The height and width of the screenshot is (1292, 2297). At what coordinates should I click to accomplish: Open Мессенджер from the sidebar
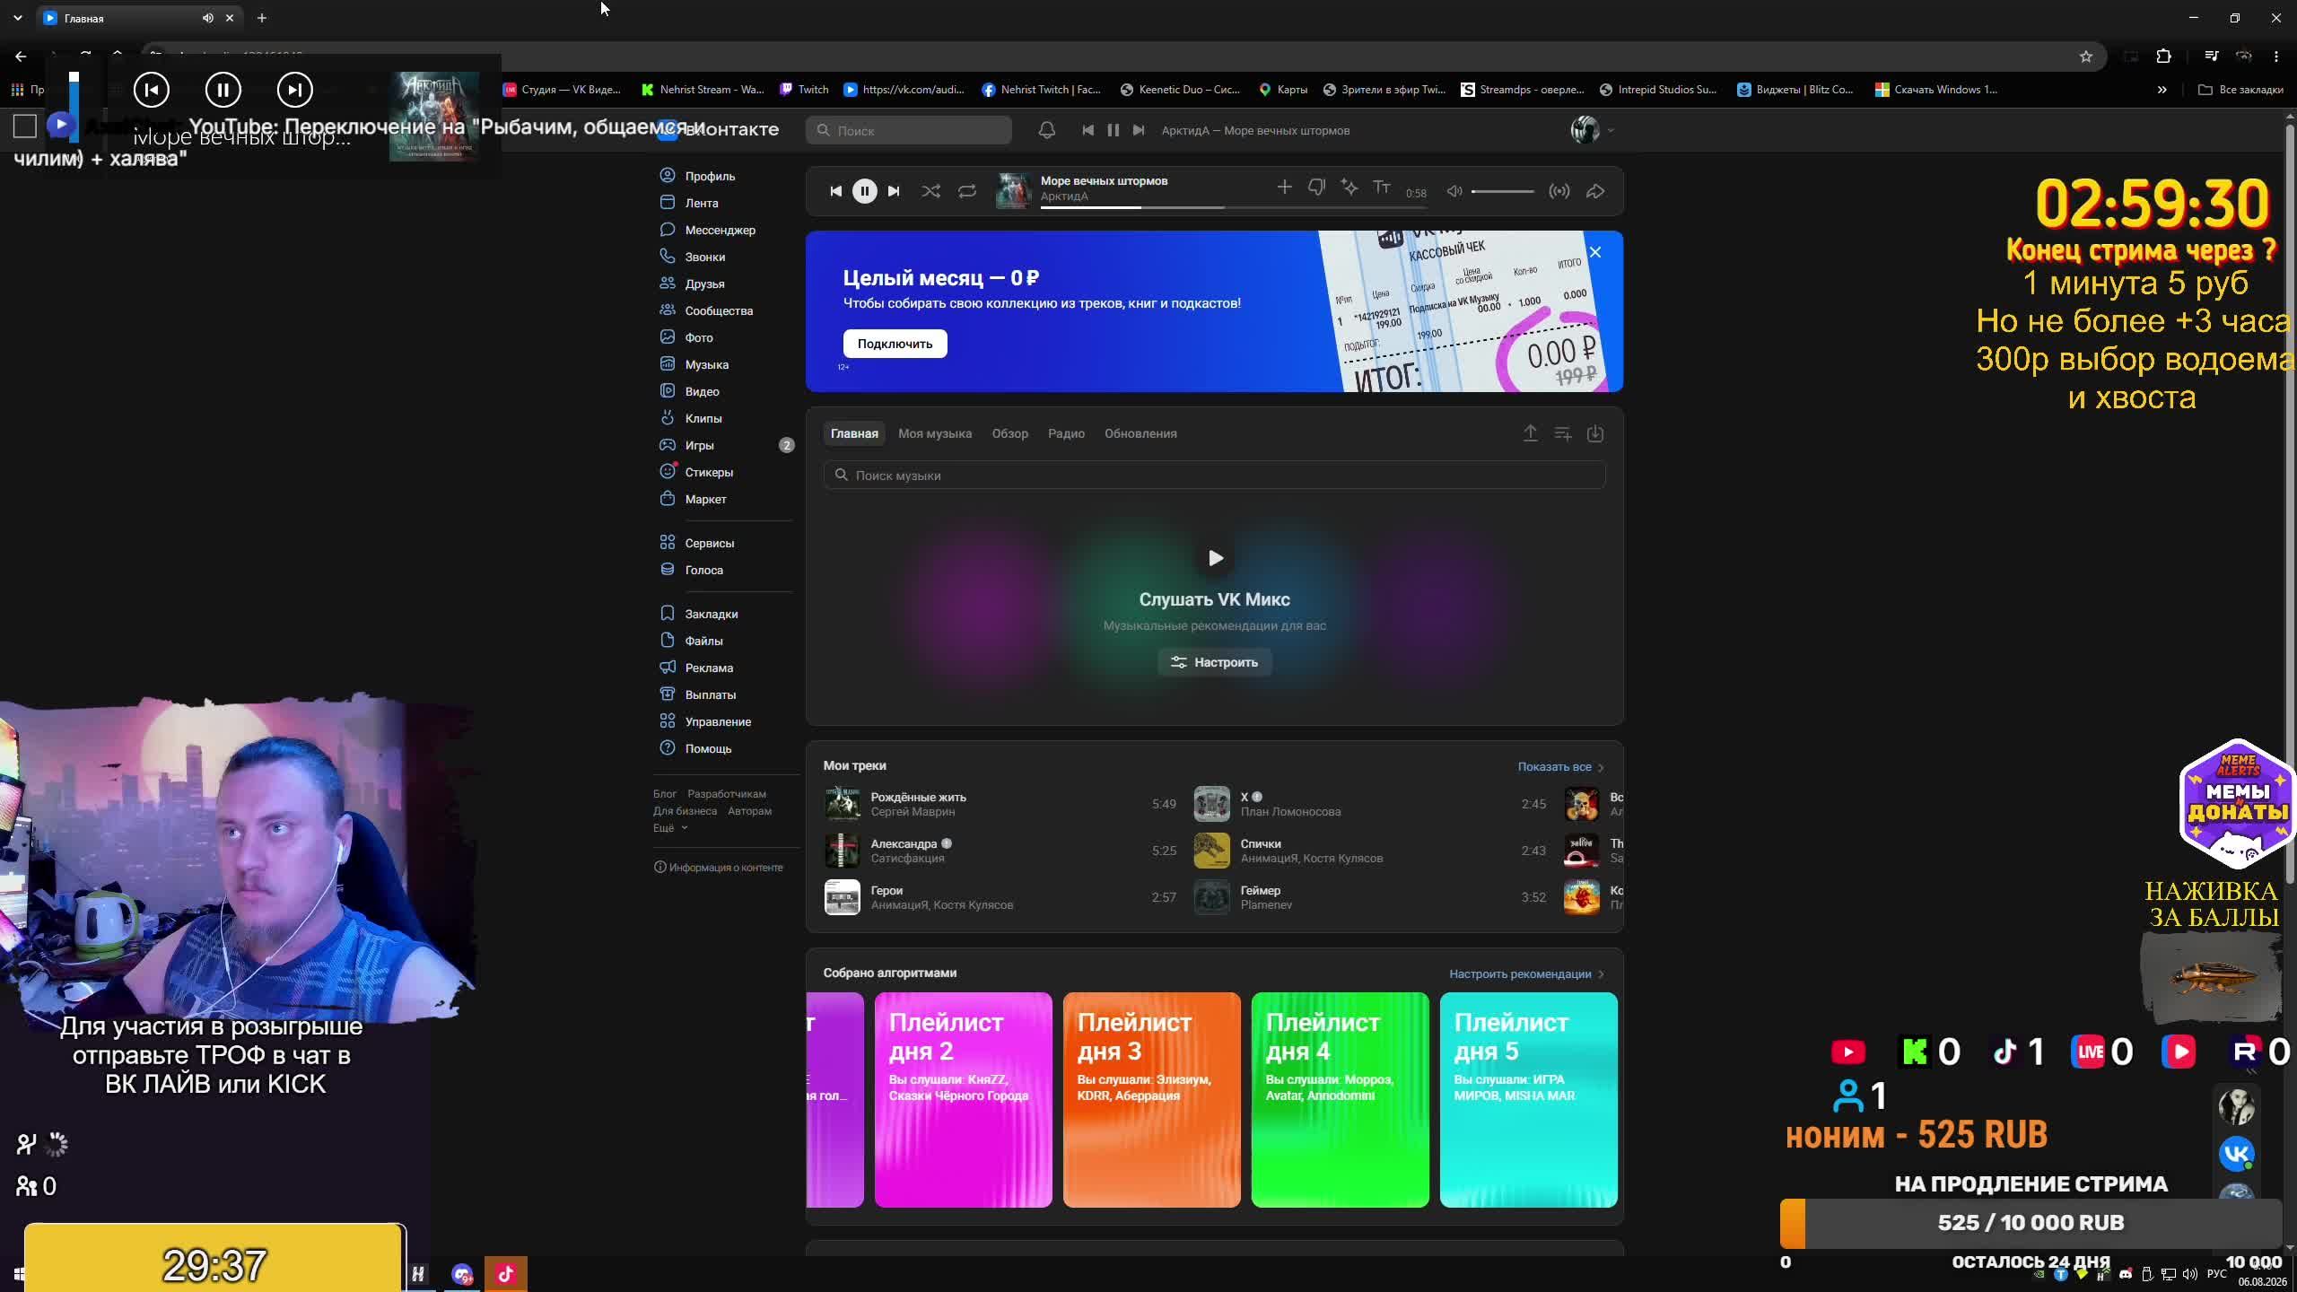tap(720, 230)
